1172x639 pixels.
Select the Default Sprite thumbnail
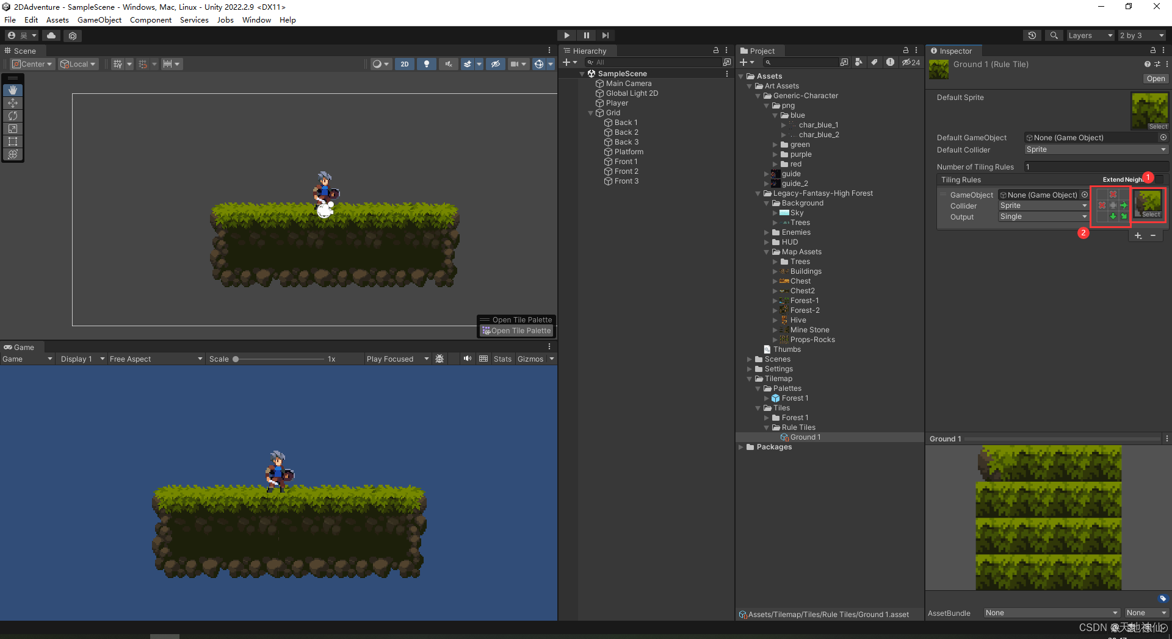pos(1150,111)
